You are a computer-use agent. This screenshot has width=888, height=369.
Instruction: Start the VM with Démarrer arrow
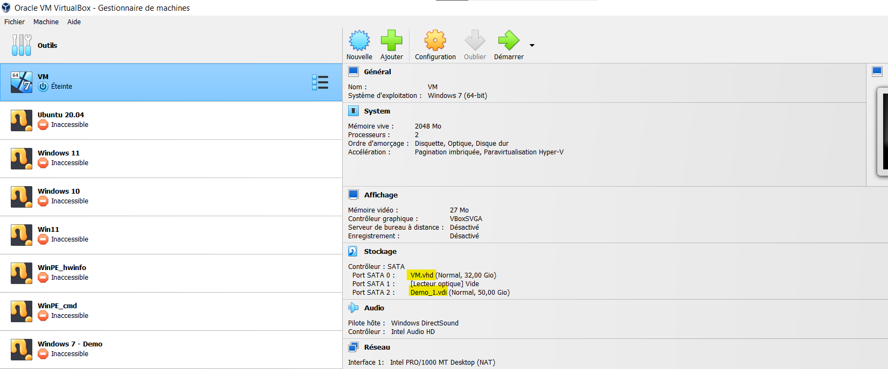click(508, 41)
